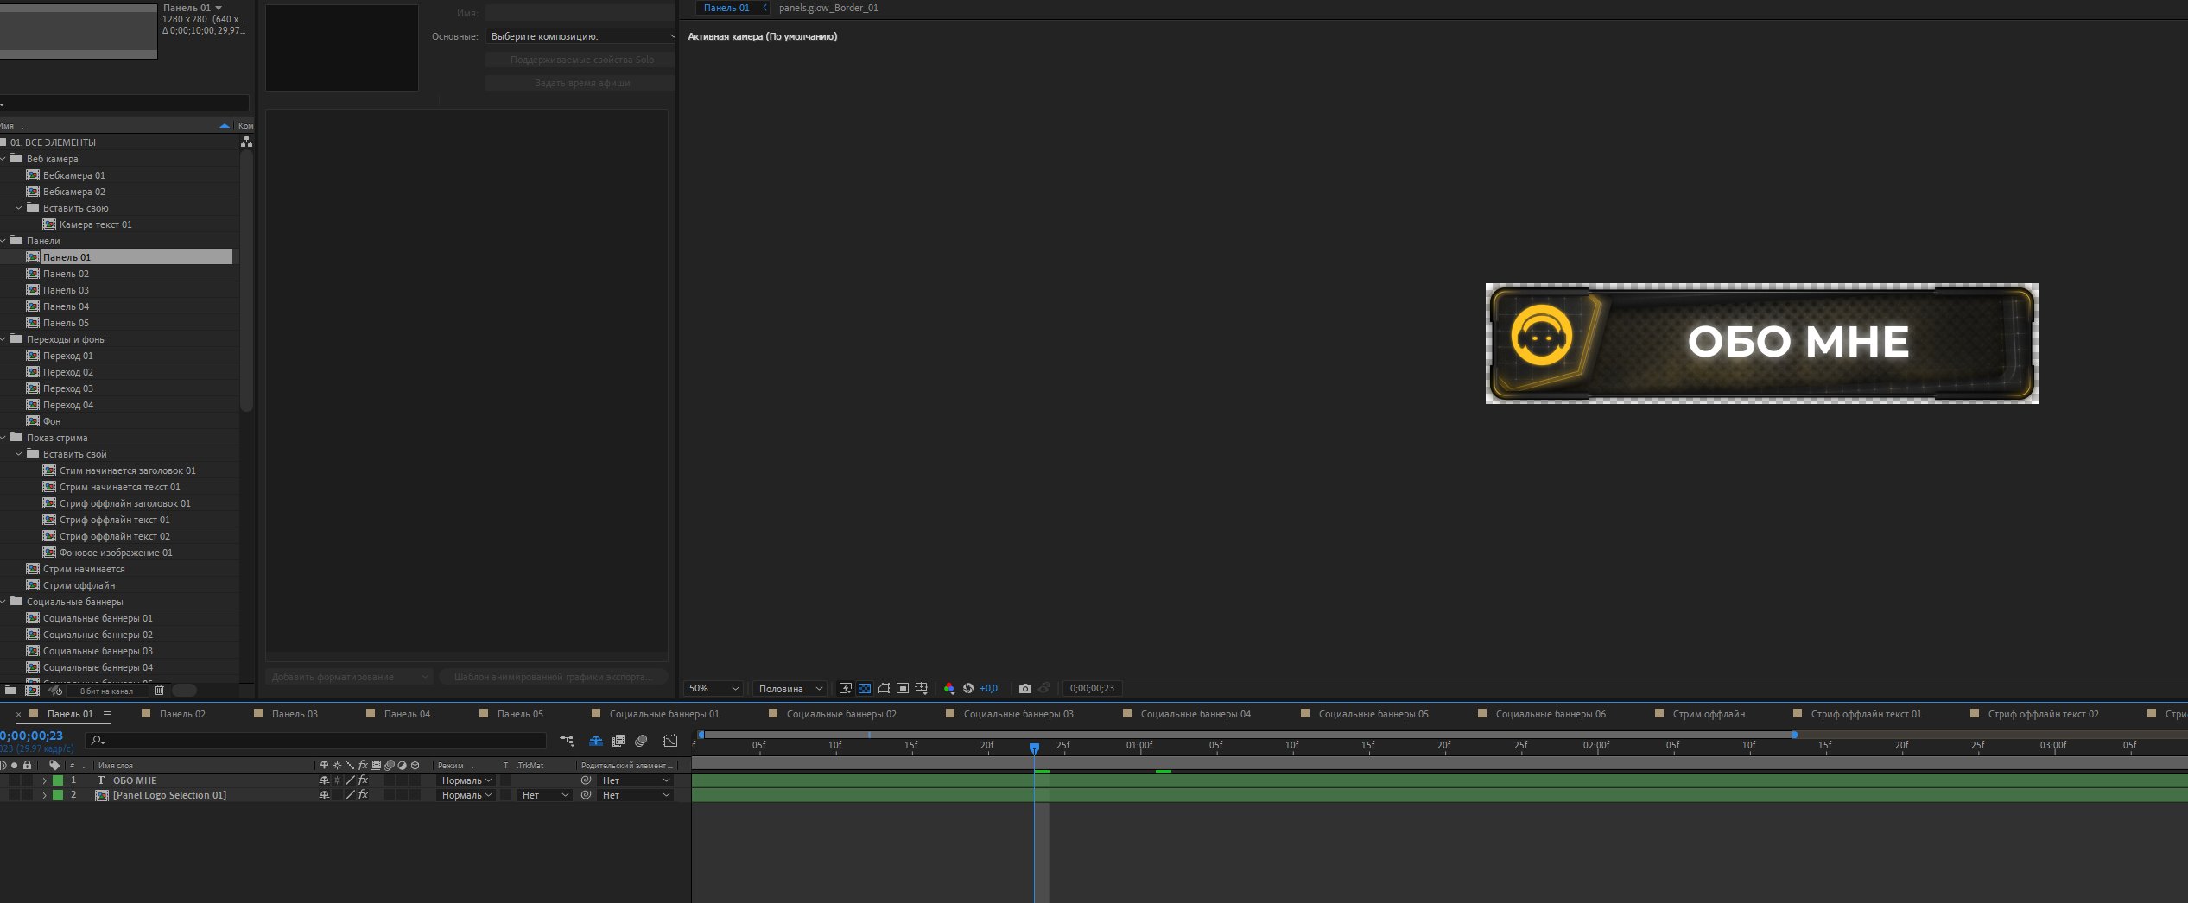Screen dimensions: 2188x903
Task: Click the delete trash icon in Project panel
Action: point(159,691)
